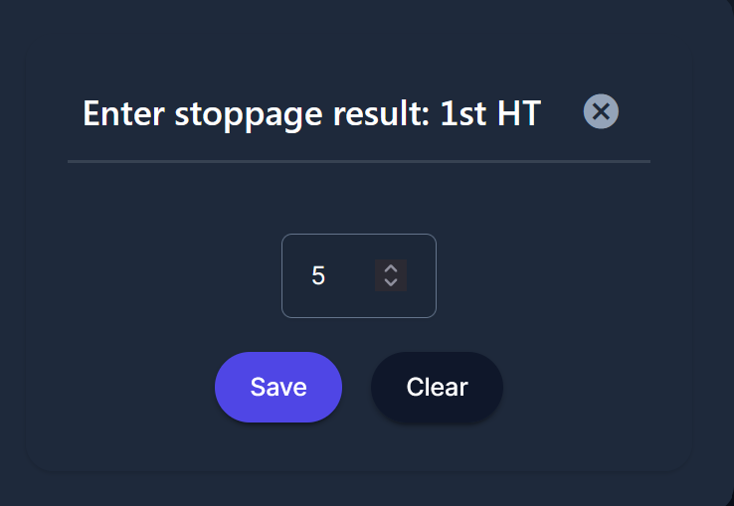Screen dimensions: 734x506
Task: Increment the value using the spinner's top arrow
Action: 391,268
